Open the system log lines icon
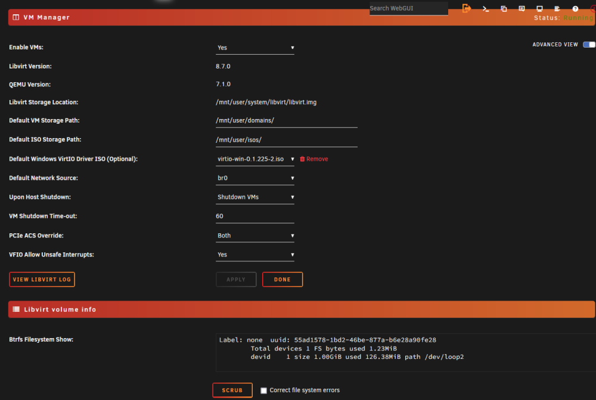The image size is (596, 400). click(557, 9)
